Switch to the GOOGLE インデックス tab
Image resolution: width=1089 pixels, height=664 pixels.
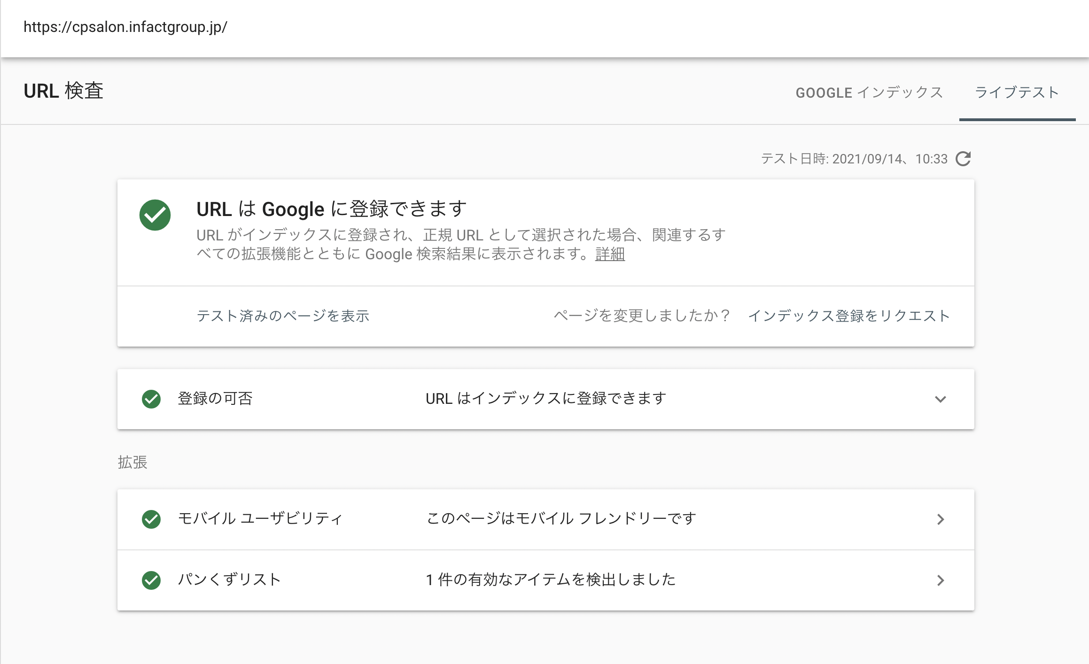click(869, 93)
